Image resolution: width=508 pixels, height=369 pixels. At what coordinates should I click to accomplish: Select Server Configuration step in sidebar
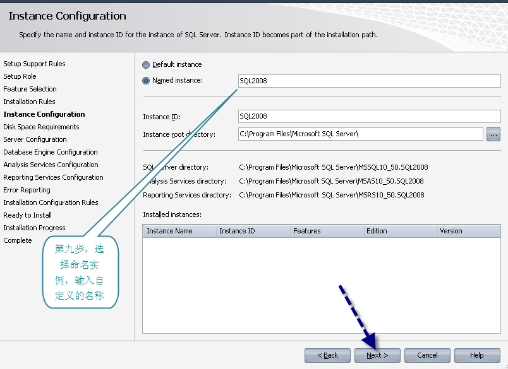tap(35, 139)
